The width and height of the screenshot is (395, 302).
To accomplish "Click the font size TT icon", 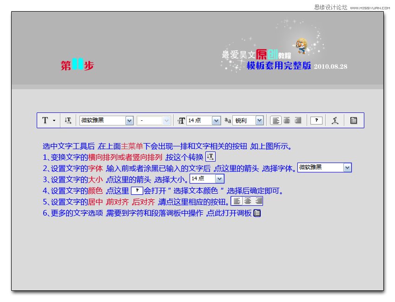I will coord(181,121).
